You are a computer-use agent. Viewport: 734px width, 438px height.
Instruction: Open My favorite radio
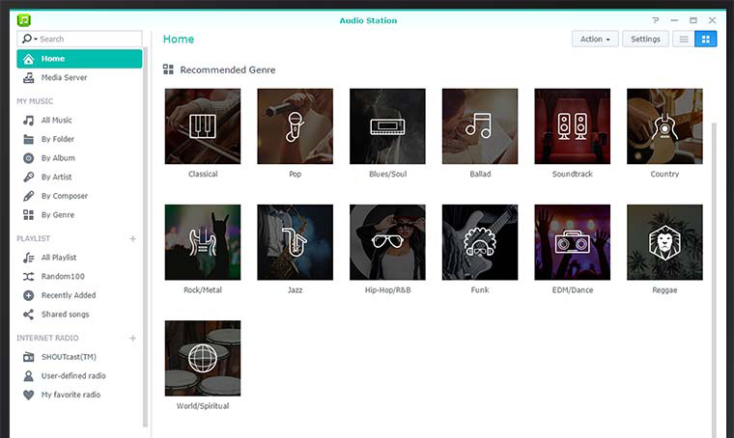[x=70, y=395]
